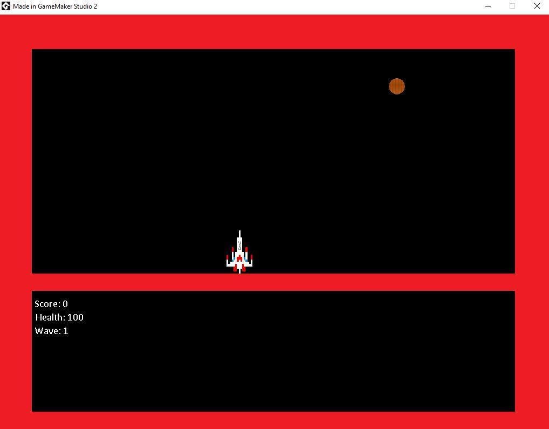Click the white player spaceship
549x429 pixels.
[239, 254]
